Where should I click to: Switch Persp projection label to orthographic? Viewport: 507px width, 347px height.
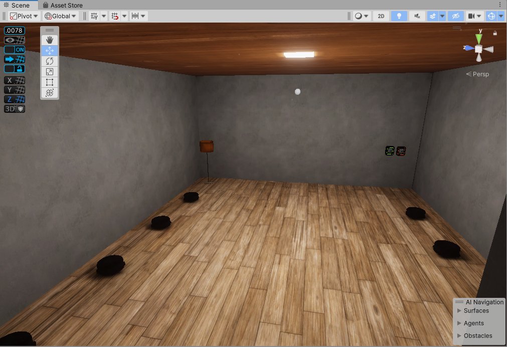(477, 74)
